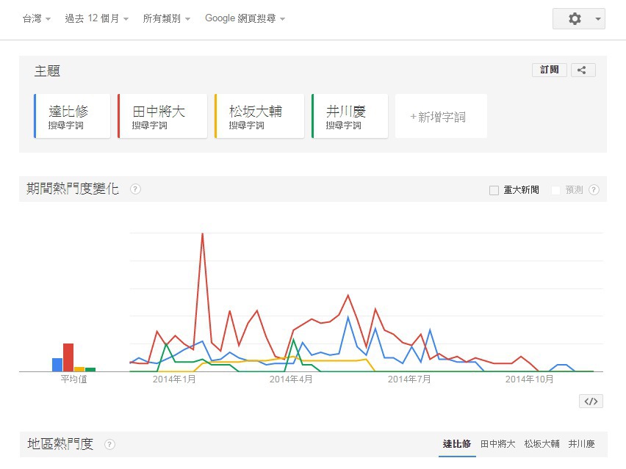Toggle the 預測 forecast checkbox
This screenshot has width=626, height=469.
tap(555, 190)
